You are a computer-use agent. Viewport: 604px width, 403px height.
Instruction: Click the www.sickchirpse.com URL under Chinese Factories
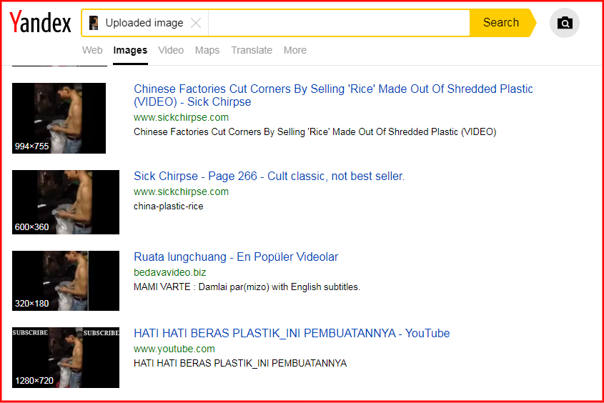181,117
